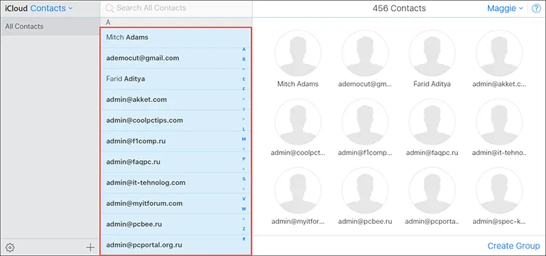Focus the Search All Contacts field

click(176, 8)
